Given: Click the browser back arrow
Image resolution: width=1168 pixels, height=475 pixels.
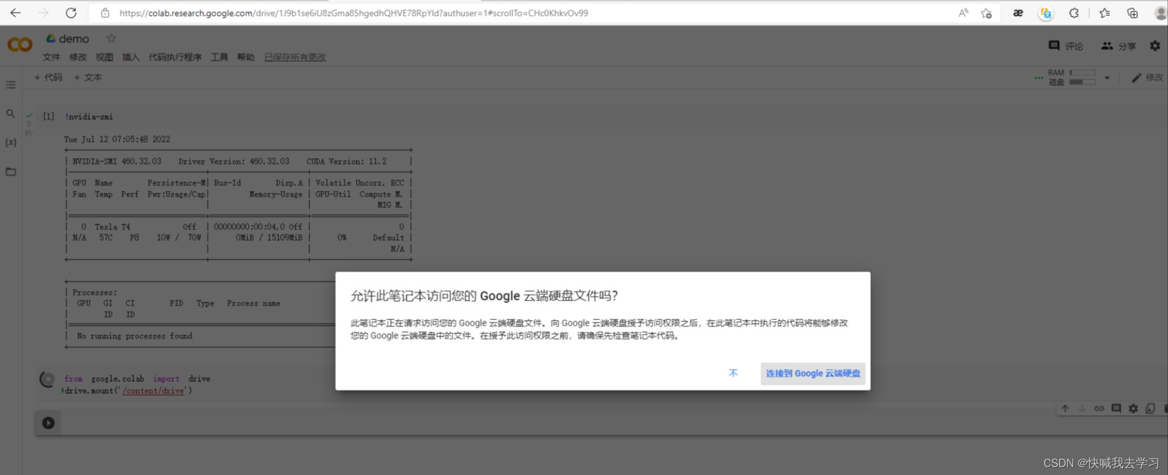Looking at the screenshot, I should tap(16, 13).
